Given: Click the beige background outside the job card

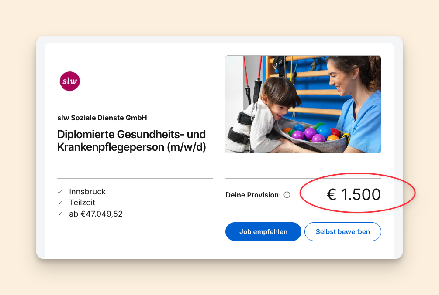Looking at the screenshot, I should [22, 270].
